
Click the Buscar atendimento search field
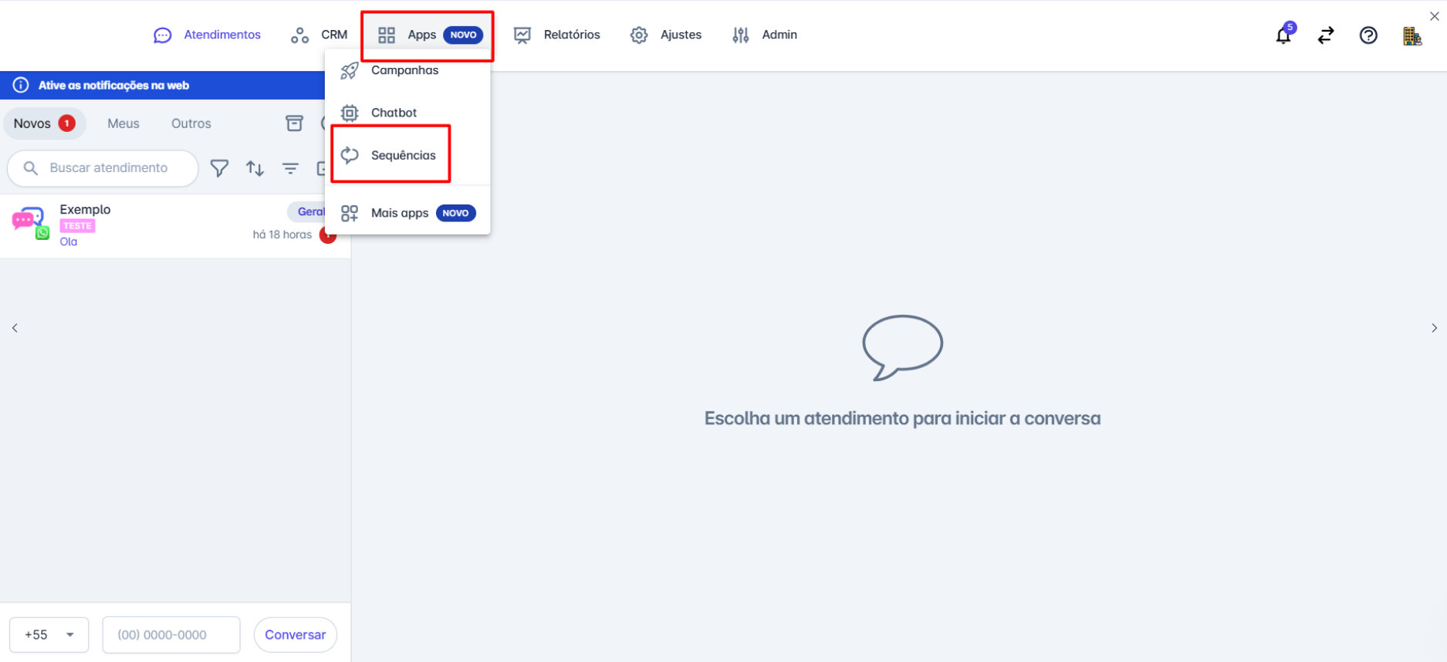point(108,168)
